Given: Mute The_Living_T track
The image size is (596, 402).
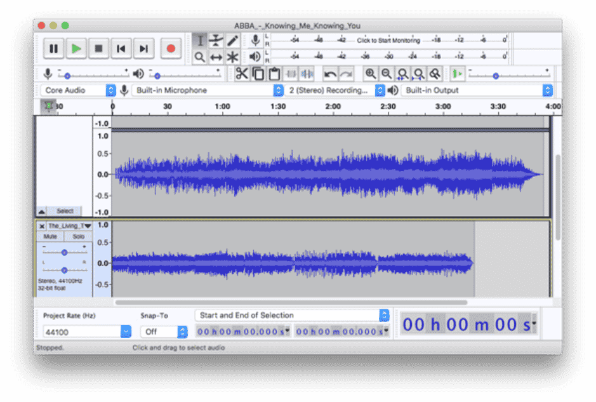Looking at the screenshot, I should pyautogui.click(x=51, y=236).
